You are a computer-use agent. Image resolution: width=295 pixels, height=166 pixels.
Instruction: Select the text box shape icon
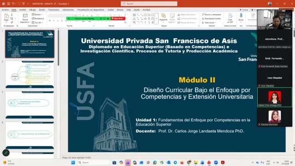[x=134, y=15]
